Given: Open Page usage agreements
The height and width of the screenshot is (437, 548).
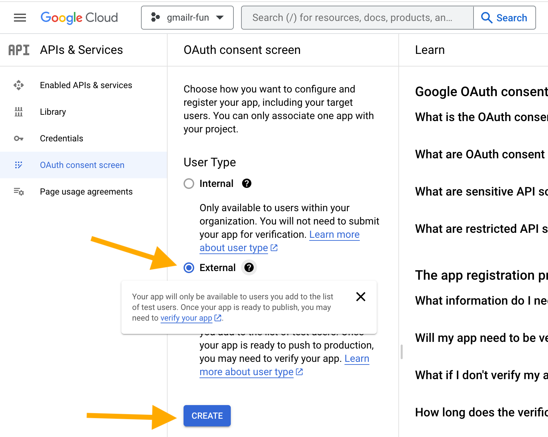Looking at the screenshot, I should 86,191.
